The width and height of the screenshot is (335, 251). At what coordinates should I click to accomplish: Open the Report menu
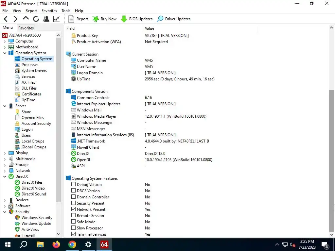[x=31, y=11]
